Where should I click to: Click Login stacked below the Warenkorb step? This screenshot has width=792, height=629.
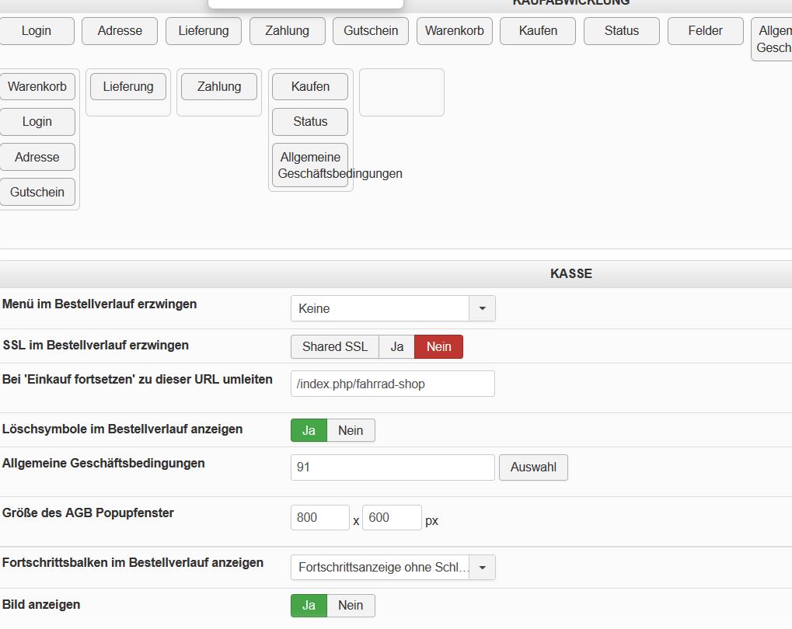coord(37,122)
